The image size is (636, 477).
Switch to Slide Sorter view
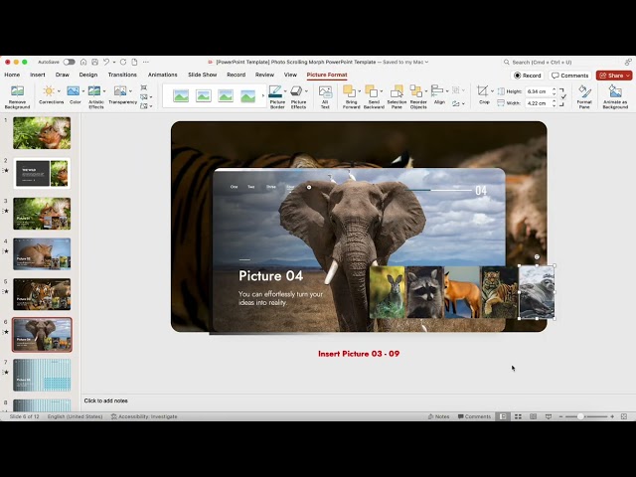tap(518, 416)
